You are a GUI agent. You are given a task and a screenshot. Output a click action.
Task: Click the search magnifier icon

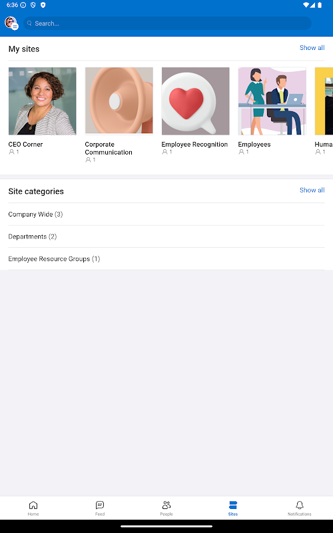(29, 23)
